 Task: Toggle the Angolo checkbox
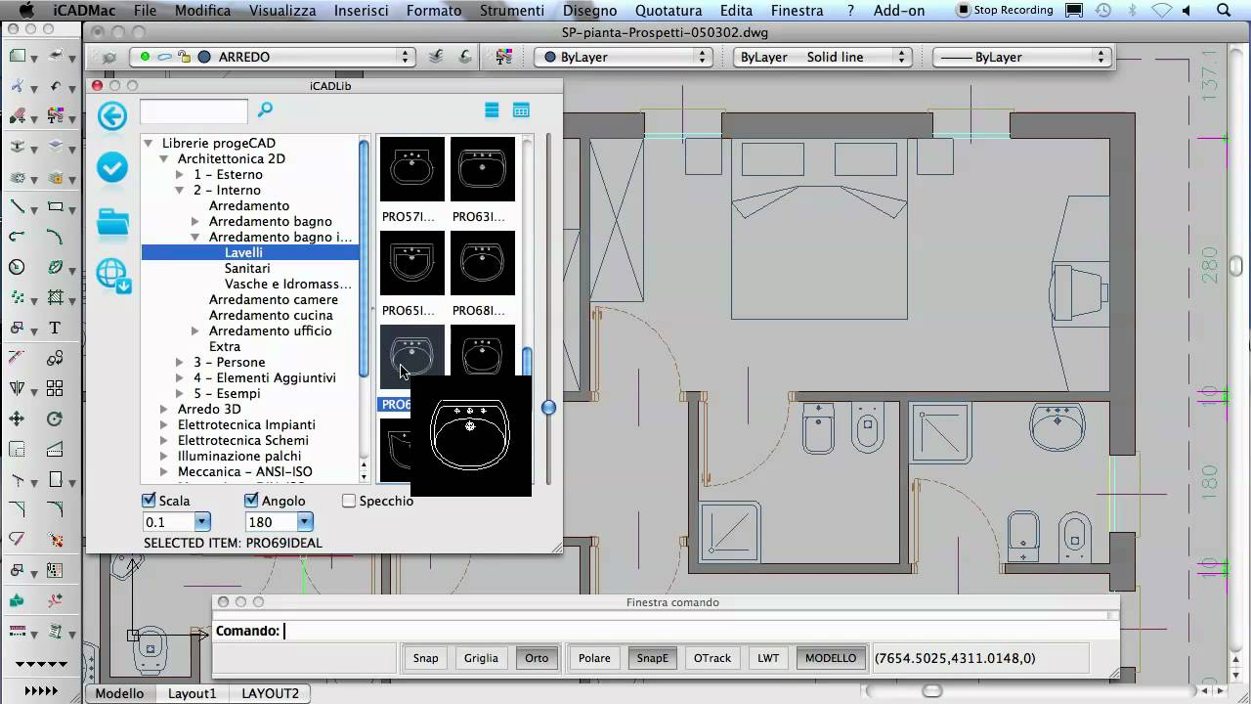[x=251, y=501]
